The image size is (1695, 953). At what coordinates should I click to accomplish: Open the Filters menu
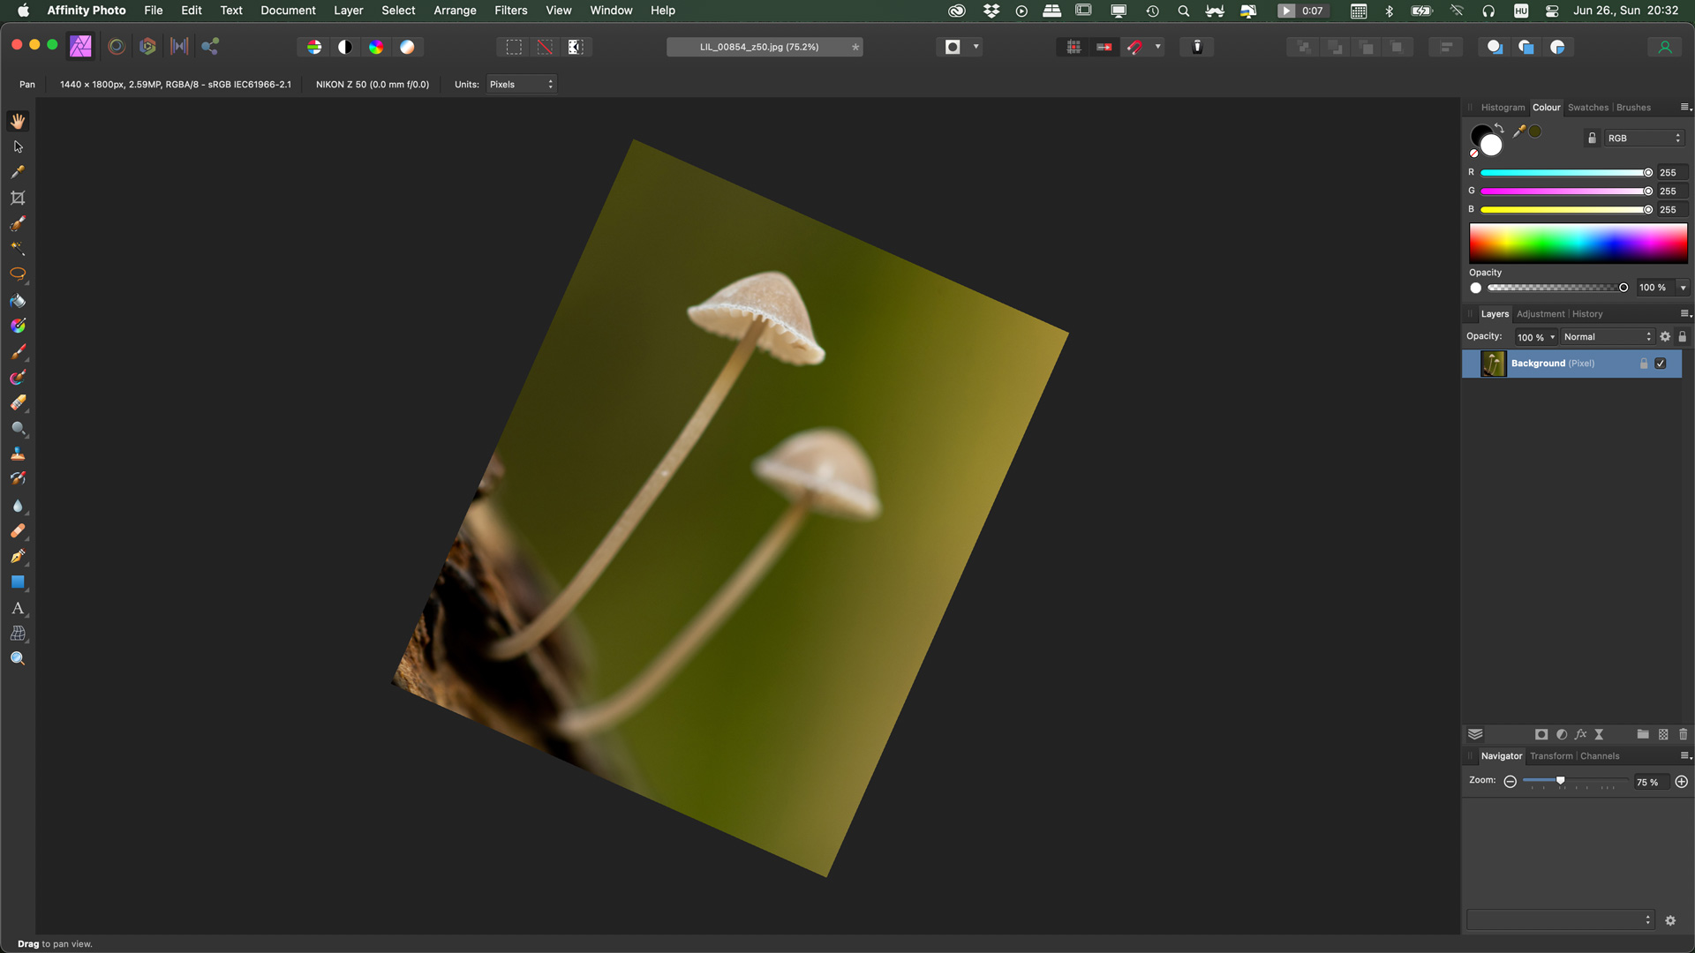coord(510,11)
